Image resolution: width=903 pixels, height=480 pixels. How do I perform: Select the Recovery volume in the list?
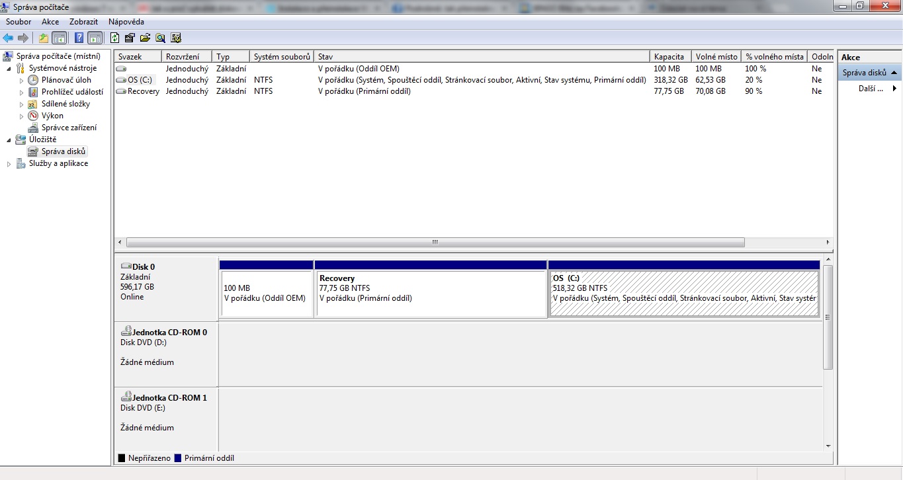pos(138,91)
